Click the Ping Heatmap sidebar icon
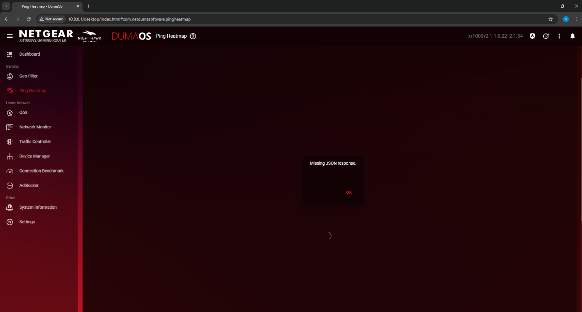 10,91
